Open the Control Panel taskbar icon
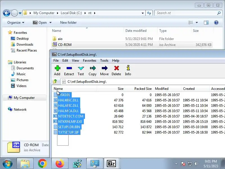Viewport: 225px width, 169px height. (x=94, y=163)
